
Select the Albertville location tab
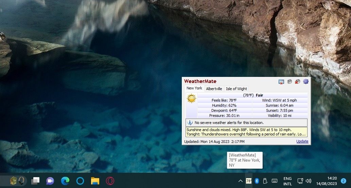(214, 89)
